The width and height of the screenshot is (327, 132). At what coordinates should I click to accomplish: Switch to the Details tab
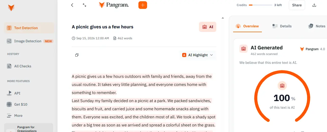tap(282, 26)
